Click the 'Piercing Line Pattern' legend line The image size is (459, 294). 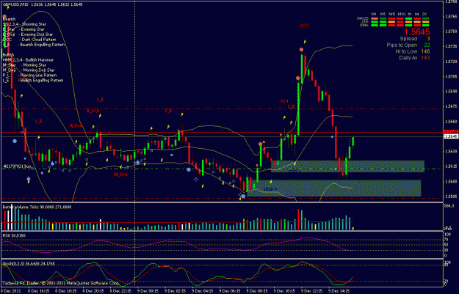pos(29,76)
